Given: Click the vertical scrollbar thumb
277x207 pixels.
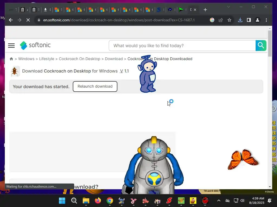Looking at the screenshot, I should click(x=270, y=43).
